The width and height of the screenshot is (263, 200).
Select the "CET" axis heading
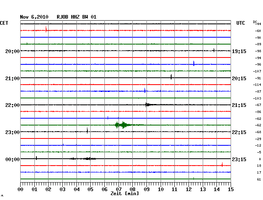tap(4, 23)
